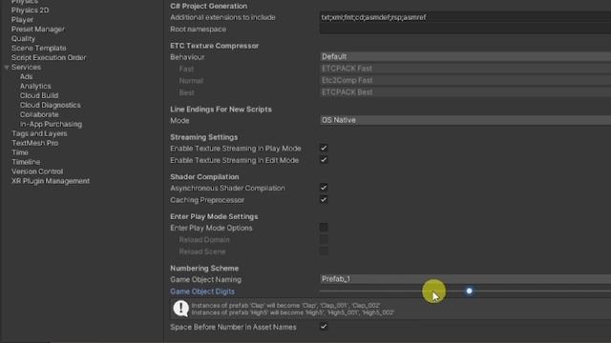611x343 pixels.
Task: Enable Enter Play Mode Options checkbox
Action: click(324, 228)
